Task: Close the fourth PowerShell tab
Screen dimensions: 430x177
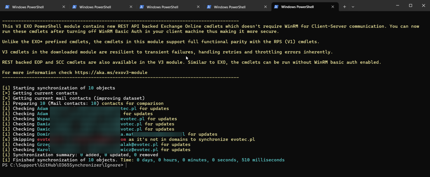Action: [265, 7]
